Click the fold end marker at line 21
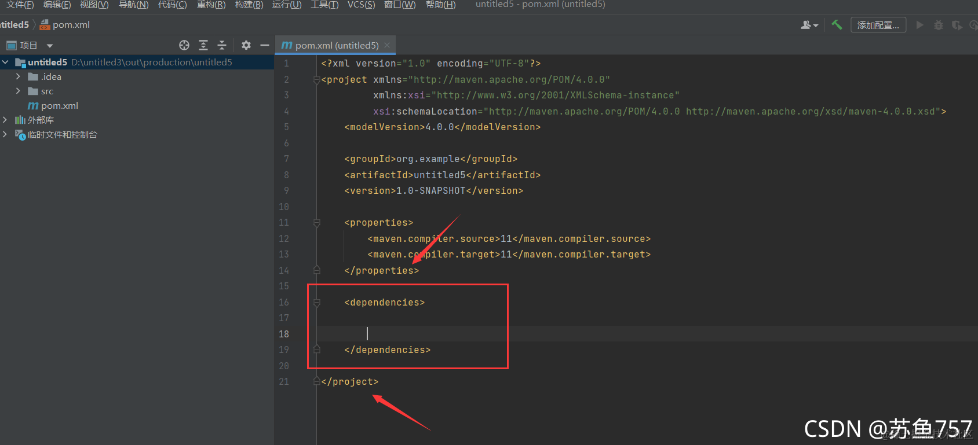Screen dimensions: 978x445 [317, 381]
